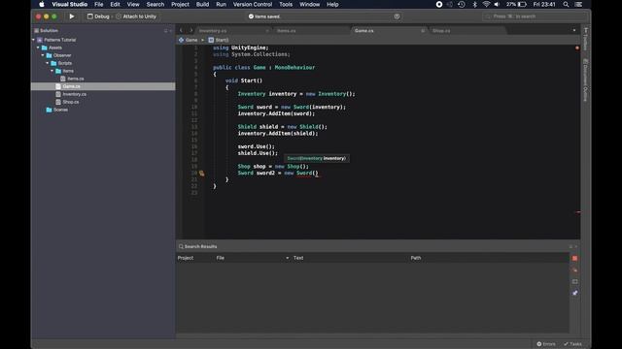Click the screen recording indicator icon
This screenshot has width=622, height=349.
tap(439, 4)
